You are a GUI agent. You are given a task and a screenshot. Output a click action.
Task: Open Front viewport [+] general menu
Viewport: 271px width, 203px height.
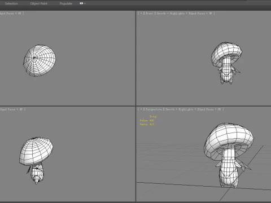[141, 14]
